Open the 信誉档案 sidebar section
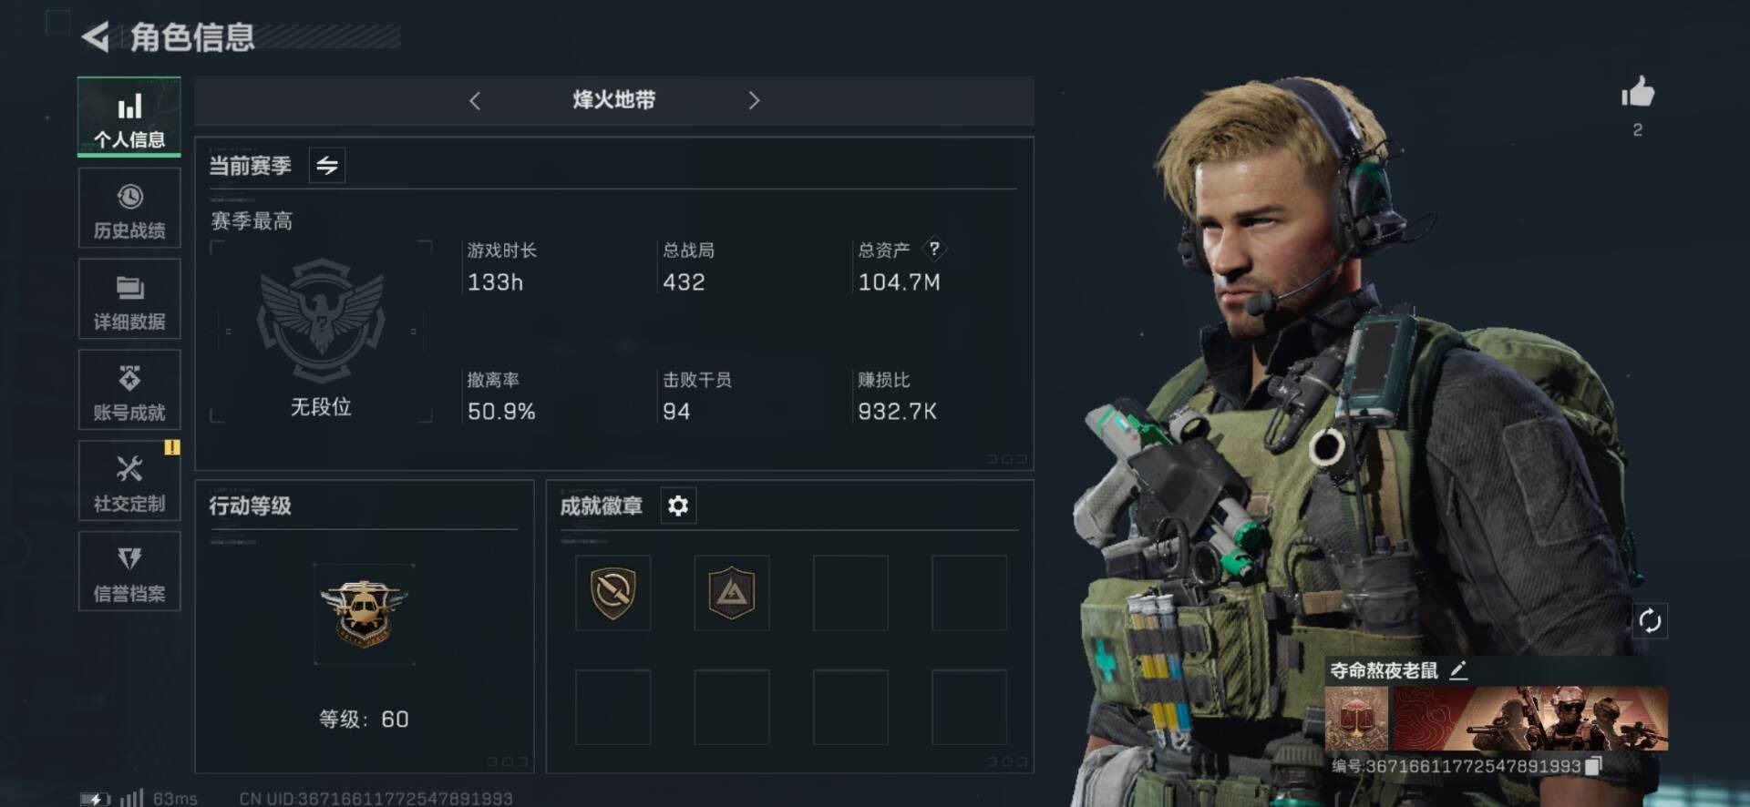Image resolution: width=1750 pixels, height=807 pixels. point(129,572)
